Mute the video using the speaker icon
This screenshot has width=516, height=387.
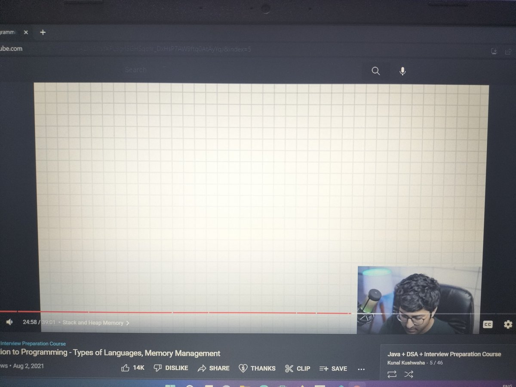pyautogui.click(x=9, y=322)
